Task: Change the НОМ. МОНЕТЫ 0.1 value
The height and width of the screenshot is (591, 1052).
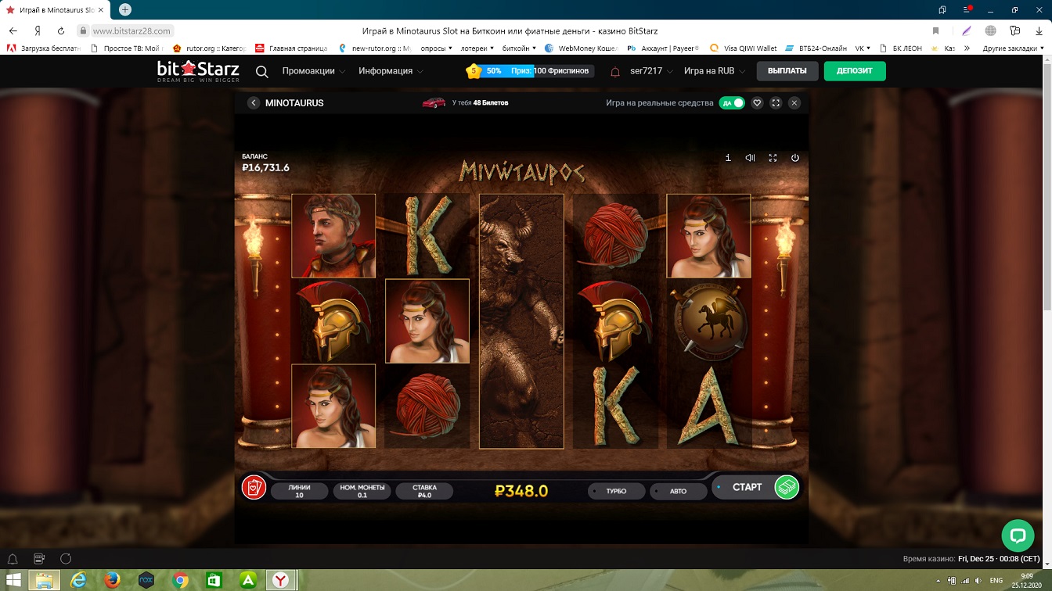Action: pos(362,491)
